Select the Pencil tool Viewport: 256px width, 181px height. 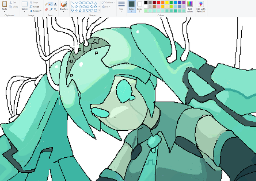coord(46,4)
